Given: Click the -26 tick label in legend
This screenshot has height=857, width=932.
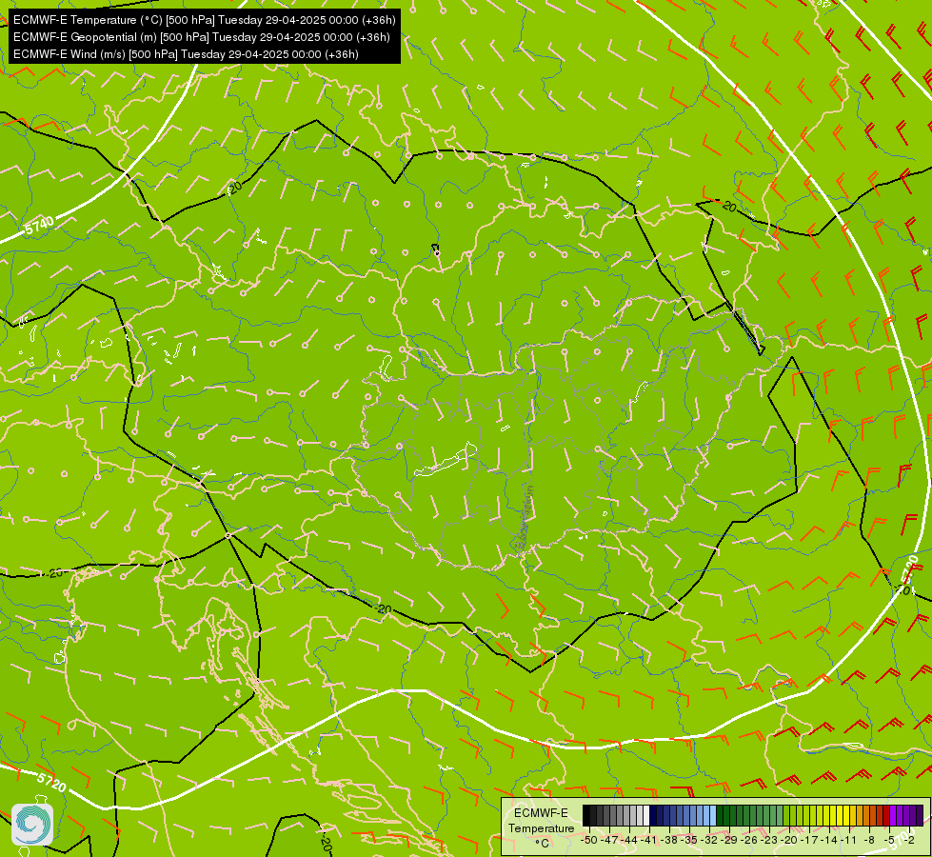Looking at the screenshot, I should [749, 841].
